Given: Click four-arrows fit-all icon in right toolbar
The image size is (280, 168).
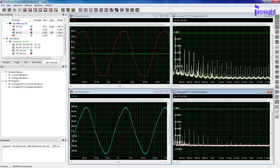Looking at the screenshot, I should click(277, 62).
